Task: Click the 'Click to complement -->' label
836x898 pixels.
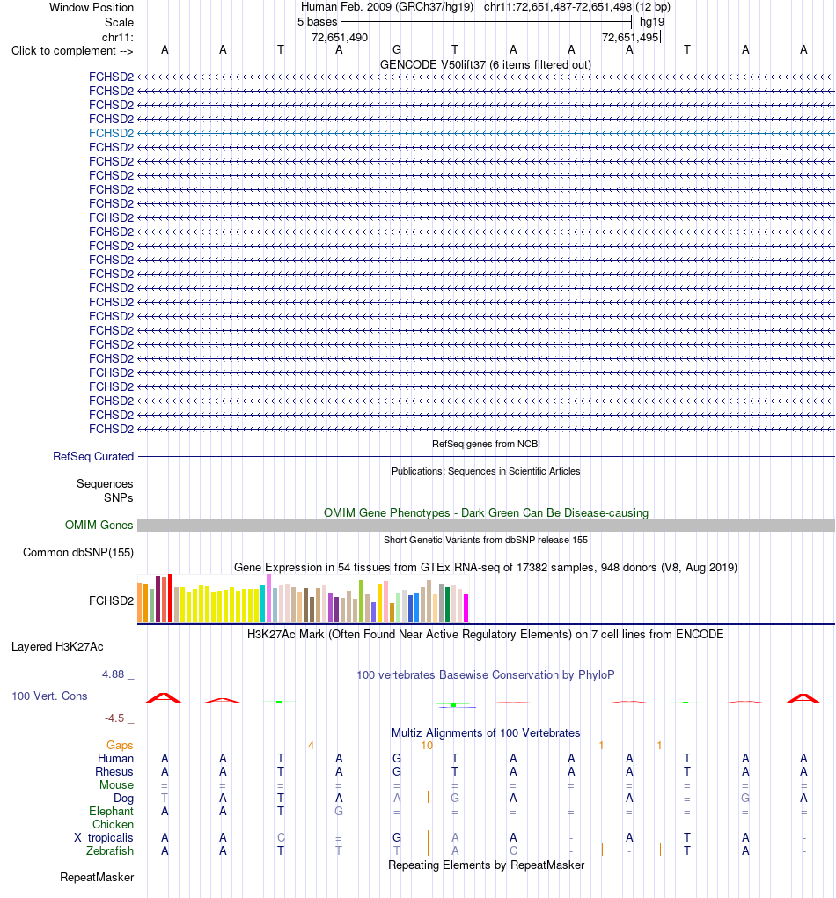Action: [x=72, y=51]
